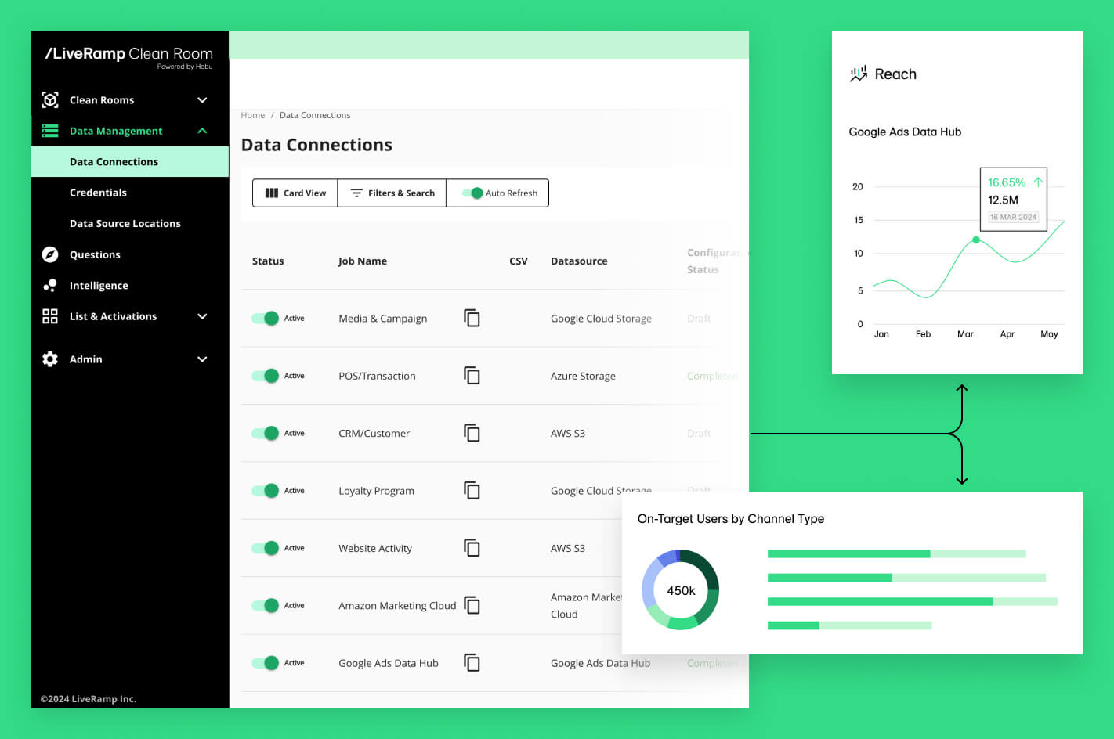Select the Clean Rooms sidebar icon

point(49,99)
